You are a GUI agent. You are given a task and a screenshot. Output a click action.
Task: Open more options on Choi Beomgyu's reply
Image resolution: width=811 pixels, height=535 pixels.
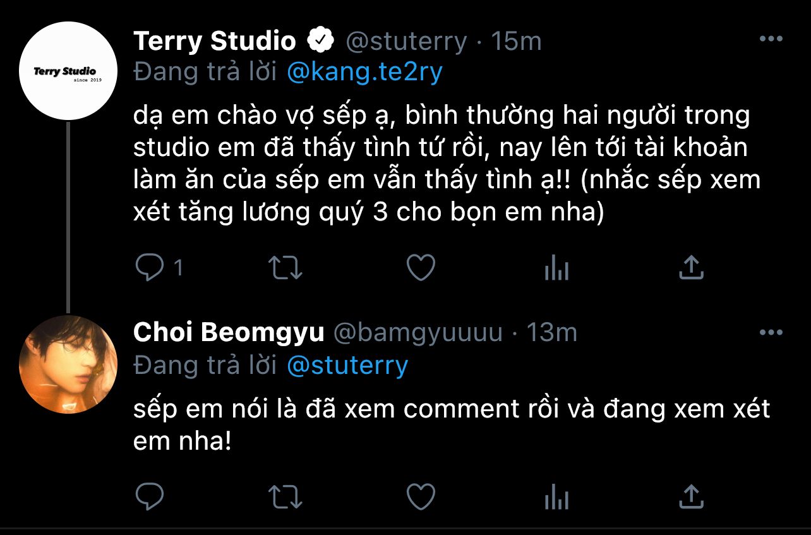[x=771, y=332]
